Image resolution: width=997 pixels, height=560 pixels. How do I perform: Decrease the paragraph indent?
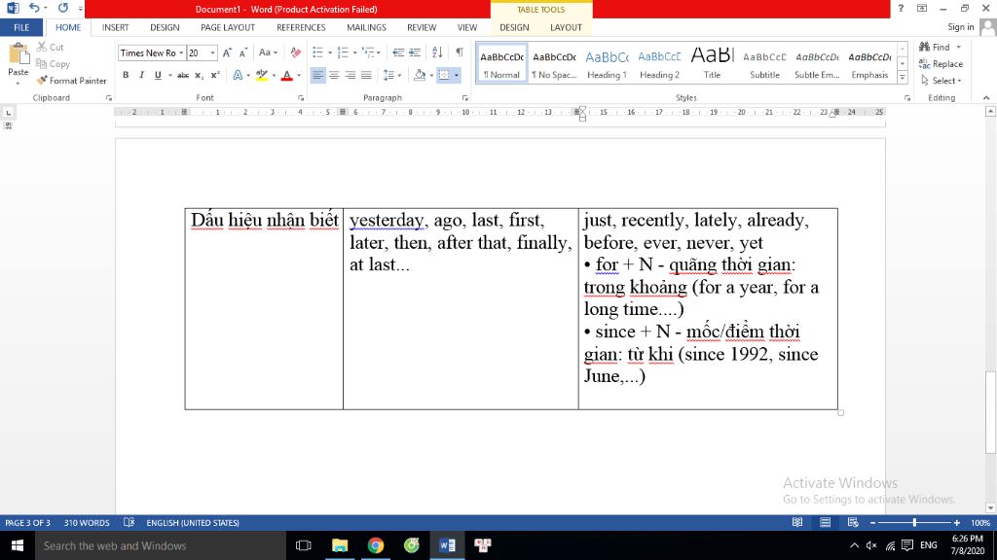coord(398,52)
